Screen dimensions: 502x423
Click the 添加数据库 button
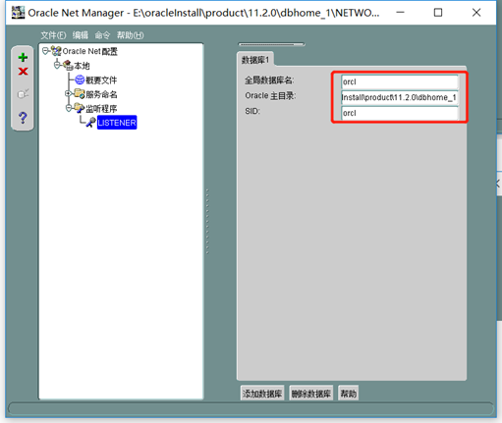pyautogui.click(x=262, y=394)
